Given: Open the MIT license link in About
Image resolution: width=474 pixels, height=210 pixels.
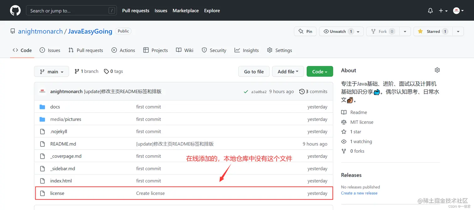Looking at the screenshot, I should click(x=362, y=122).
